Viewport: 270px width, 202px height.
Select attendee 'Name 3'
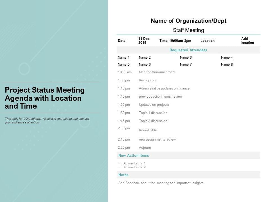coord(186,58)
